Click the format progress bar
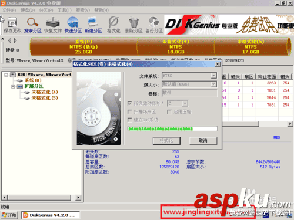The width and height of the screenshot is (294, 220). (172, 128)
